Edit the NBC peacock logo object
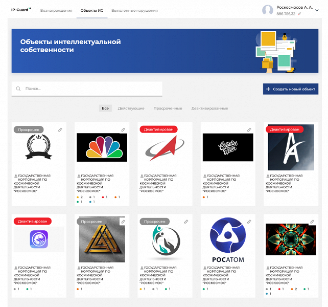The height and width of the screenshot is (307, 328). coord(123,130)
